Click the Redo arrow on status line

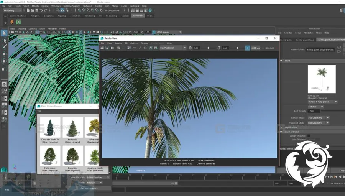46,10
